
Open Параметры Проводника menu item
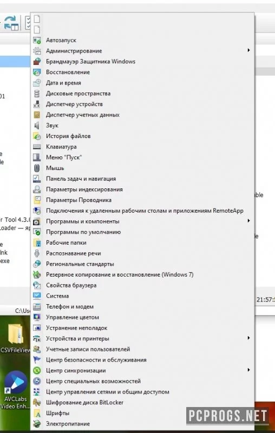tap(142, 200)
